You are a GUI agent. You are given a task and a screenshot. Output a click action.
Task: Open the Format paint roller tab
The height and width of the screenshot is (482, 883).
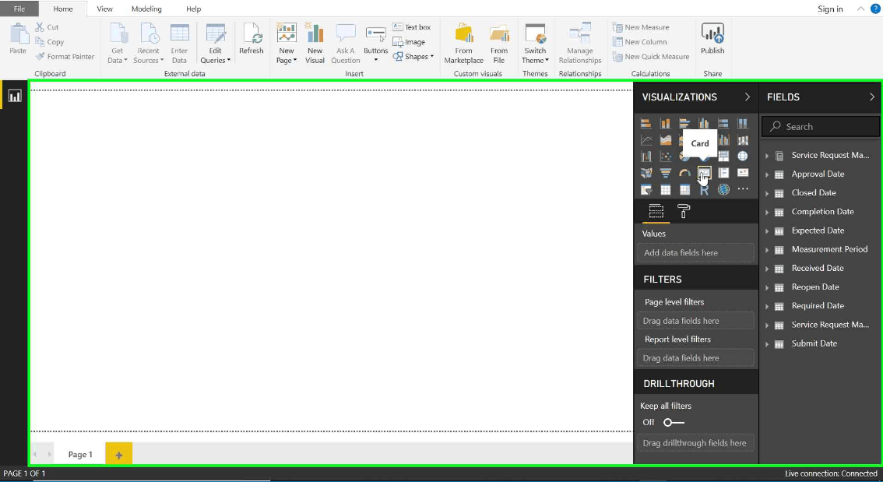pyautogui.click(x=683, y=211)
